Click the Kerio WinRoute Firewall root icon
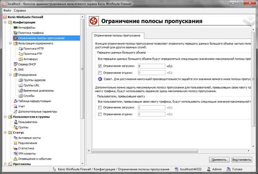This screenshot has height=174, width=258. pyautogui.click(x=5, y=17)
